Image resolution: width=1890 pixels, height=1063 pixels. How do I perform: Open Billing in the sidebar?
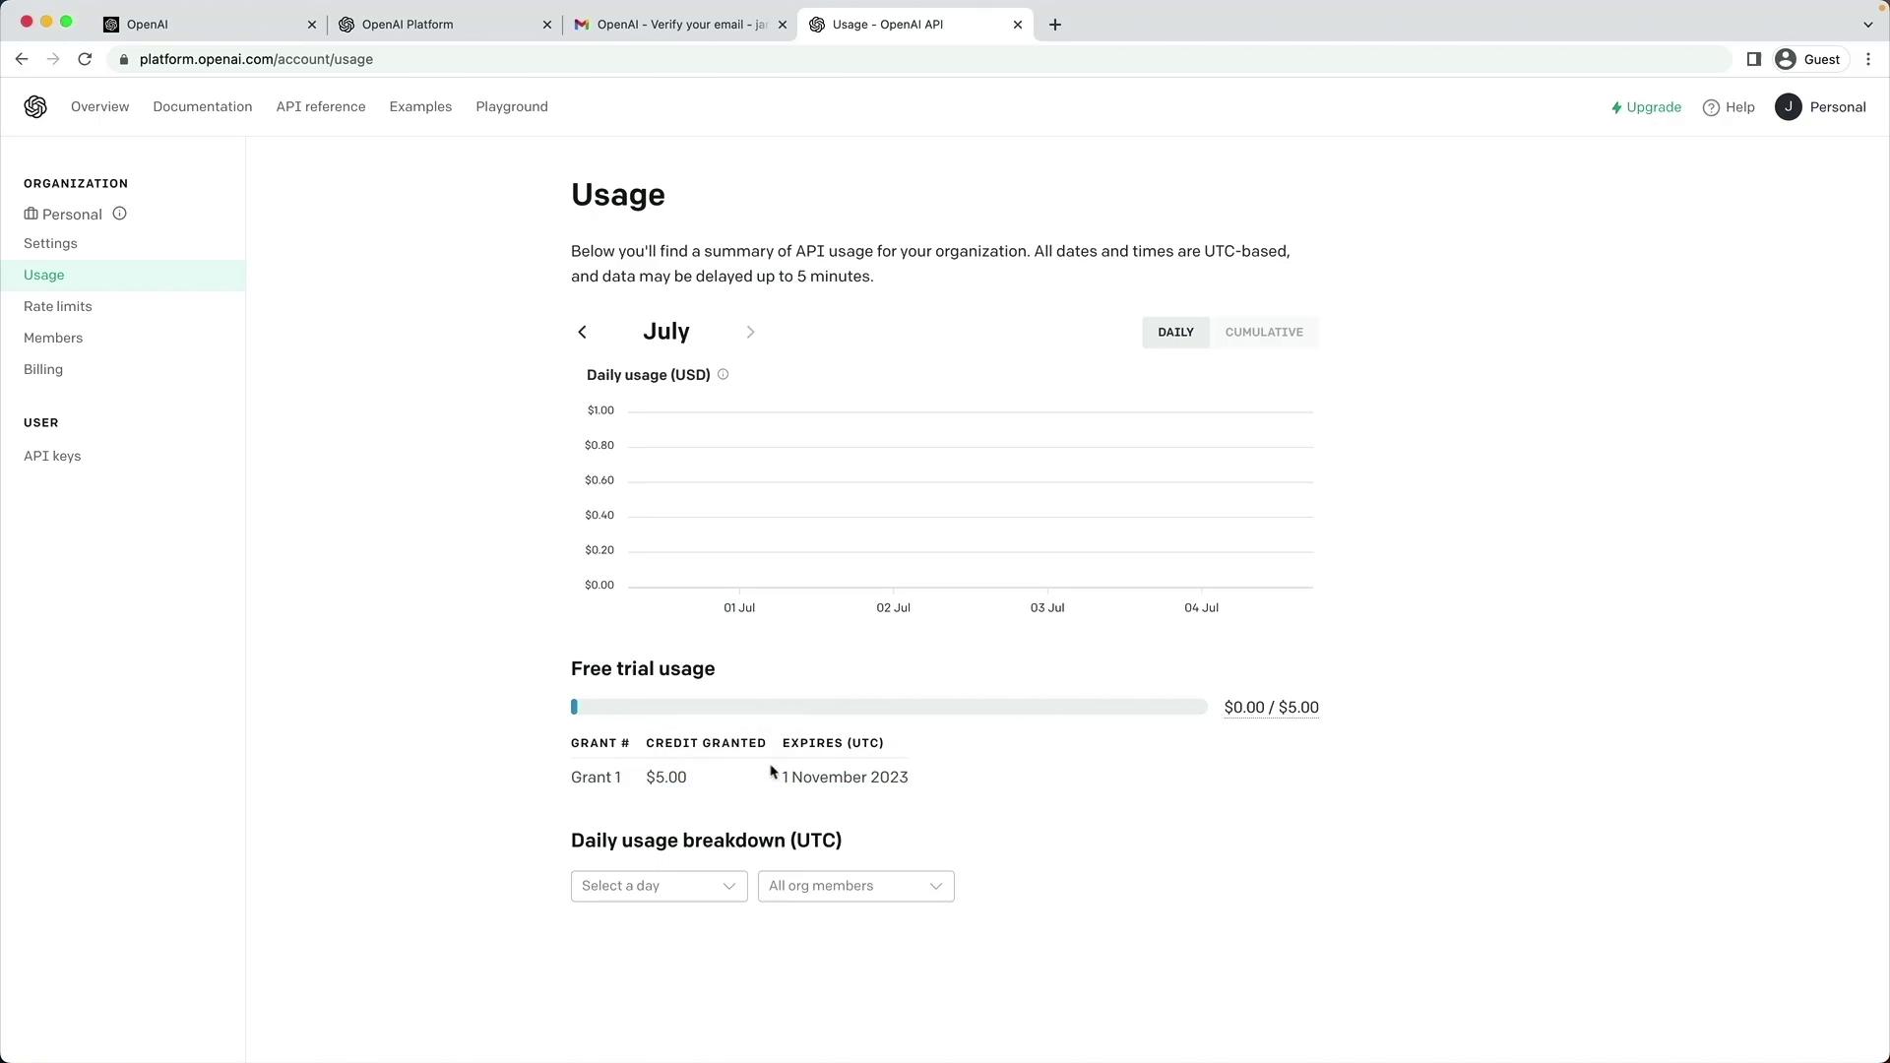(x=43, y=369)
